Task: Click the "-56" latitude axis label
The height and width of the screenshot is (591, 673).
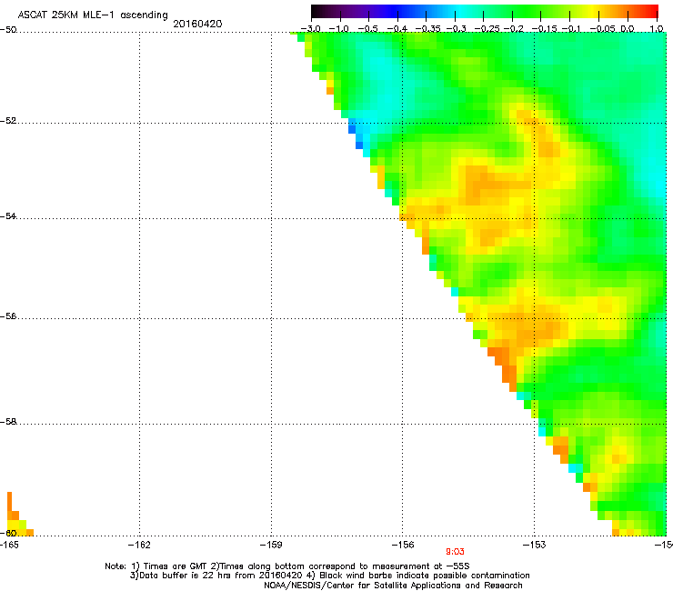Action: pyautogui.click(x=8, y=316)
